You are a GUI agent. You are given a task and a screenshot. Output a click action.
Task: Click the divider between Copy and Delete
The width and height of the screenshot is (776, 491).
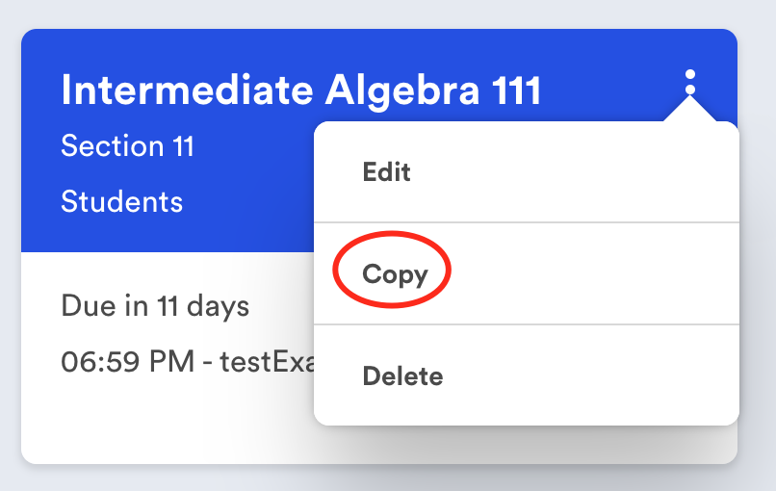click(526, 324)
